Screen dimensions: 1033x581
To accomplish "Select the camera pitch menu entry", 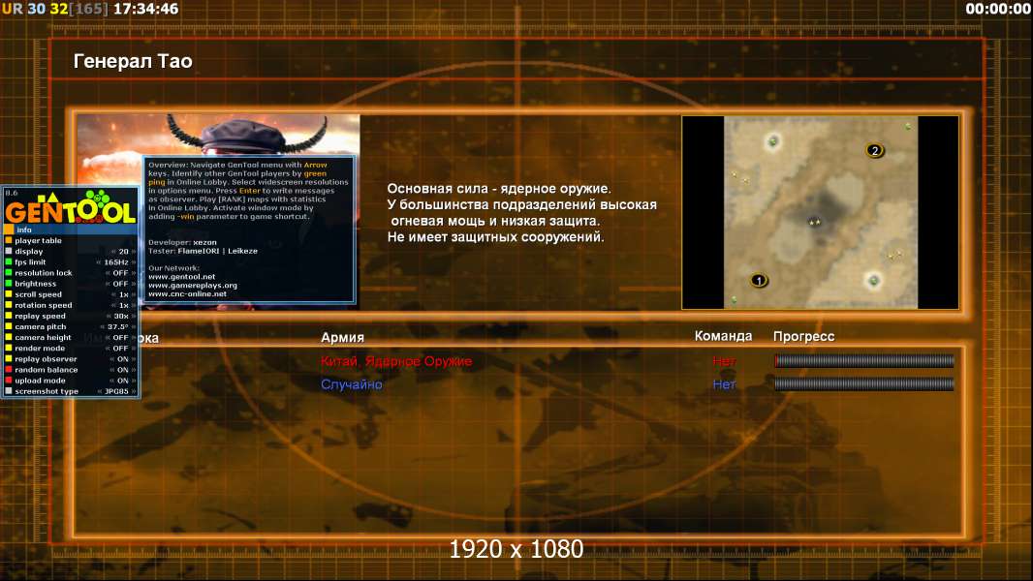I will (x=71, y=326).
